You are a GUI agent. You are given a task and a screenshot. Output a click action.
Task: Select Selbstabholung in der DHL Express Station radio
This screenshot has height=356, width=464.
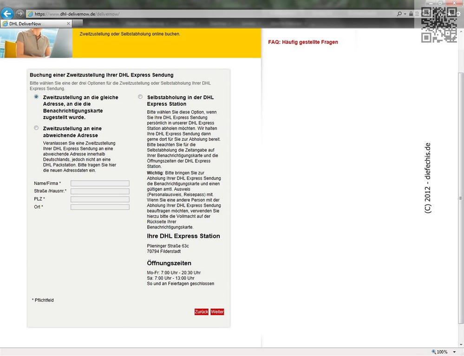tap(140, 96)
